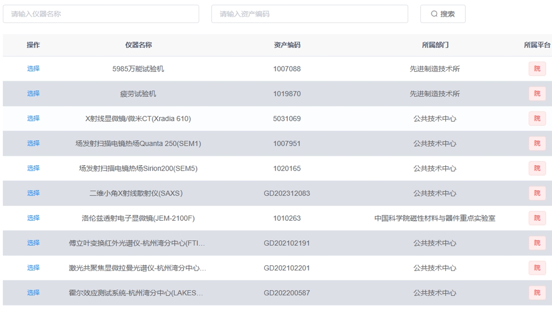Viewport: 552px width, 313px height.
Task: Click 选择 for 傅立叶变换红外光谱仪 row
Action: (x=34, y=243)
